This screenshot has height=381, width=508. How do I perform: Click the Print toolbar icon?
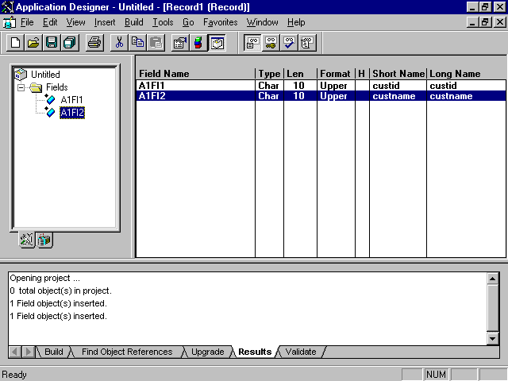94,43
